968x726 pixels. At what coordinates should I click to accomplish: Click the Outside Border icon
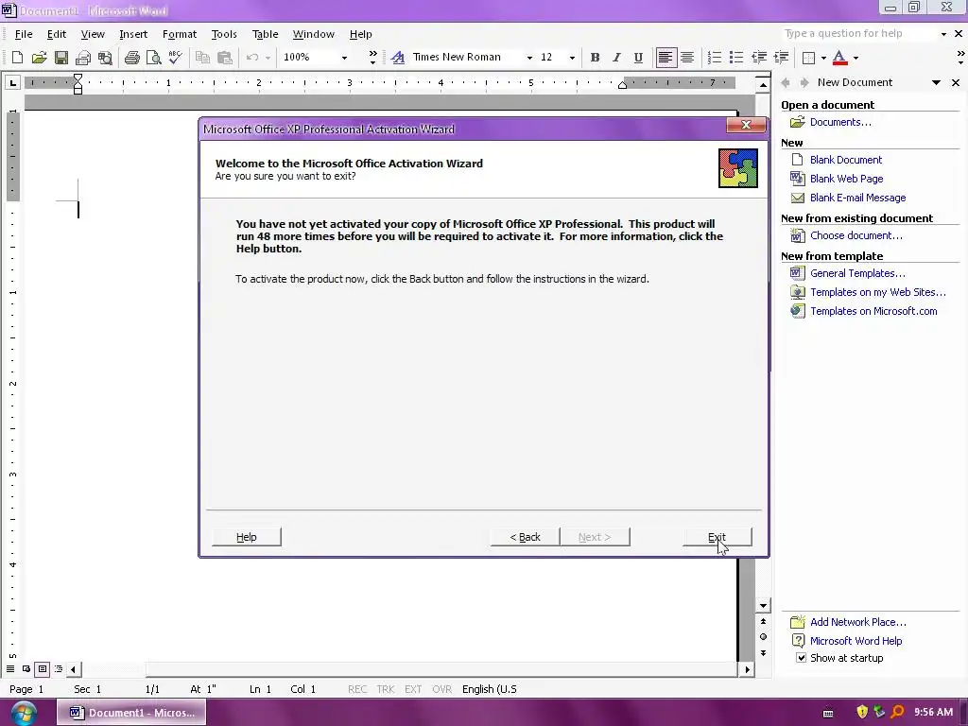(809, 58)
